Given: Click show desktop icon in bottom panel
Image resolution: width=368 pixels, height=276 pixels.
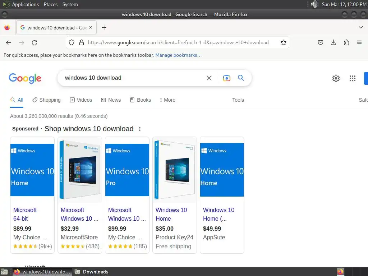Looking at the screenshot, I should click(x=4, y=272).
